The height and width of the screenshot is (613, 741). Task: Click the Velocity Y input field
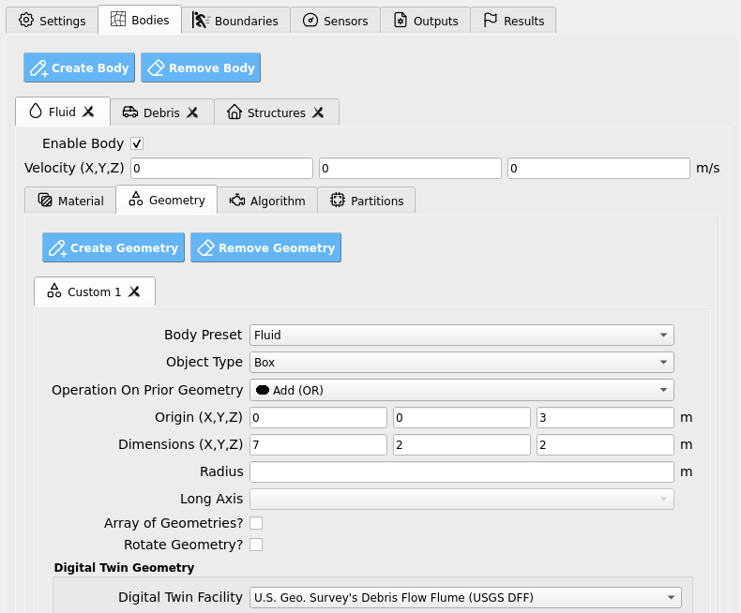[x=410, y=168]
